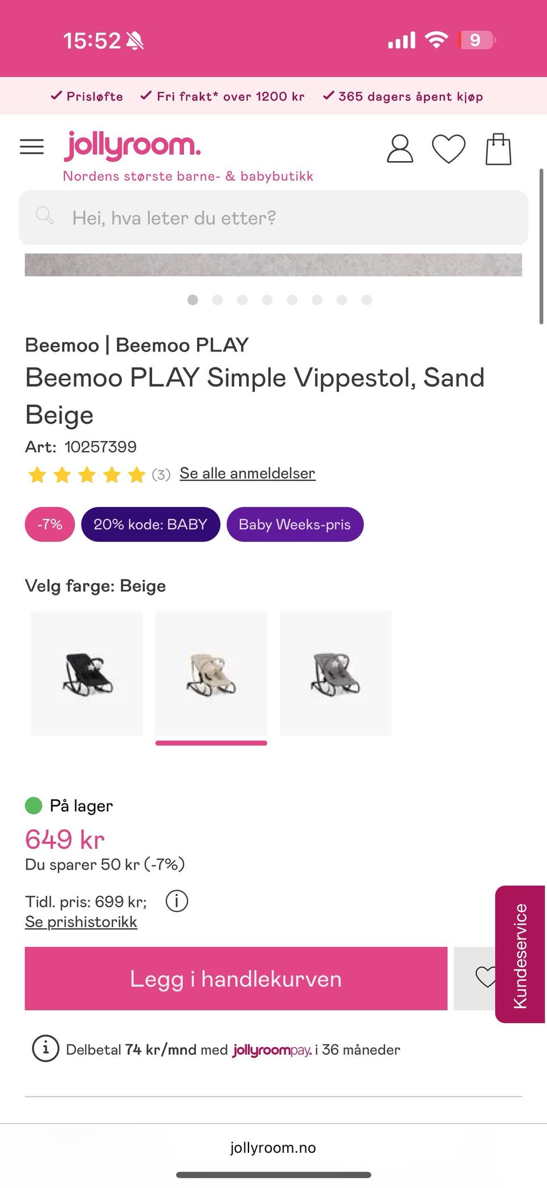
Task: Select the black color variant
Action: pos(87,673)
